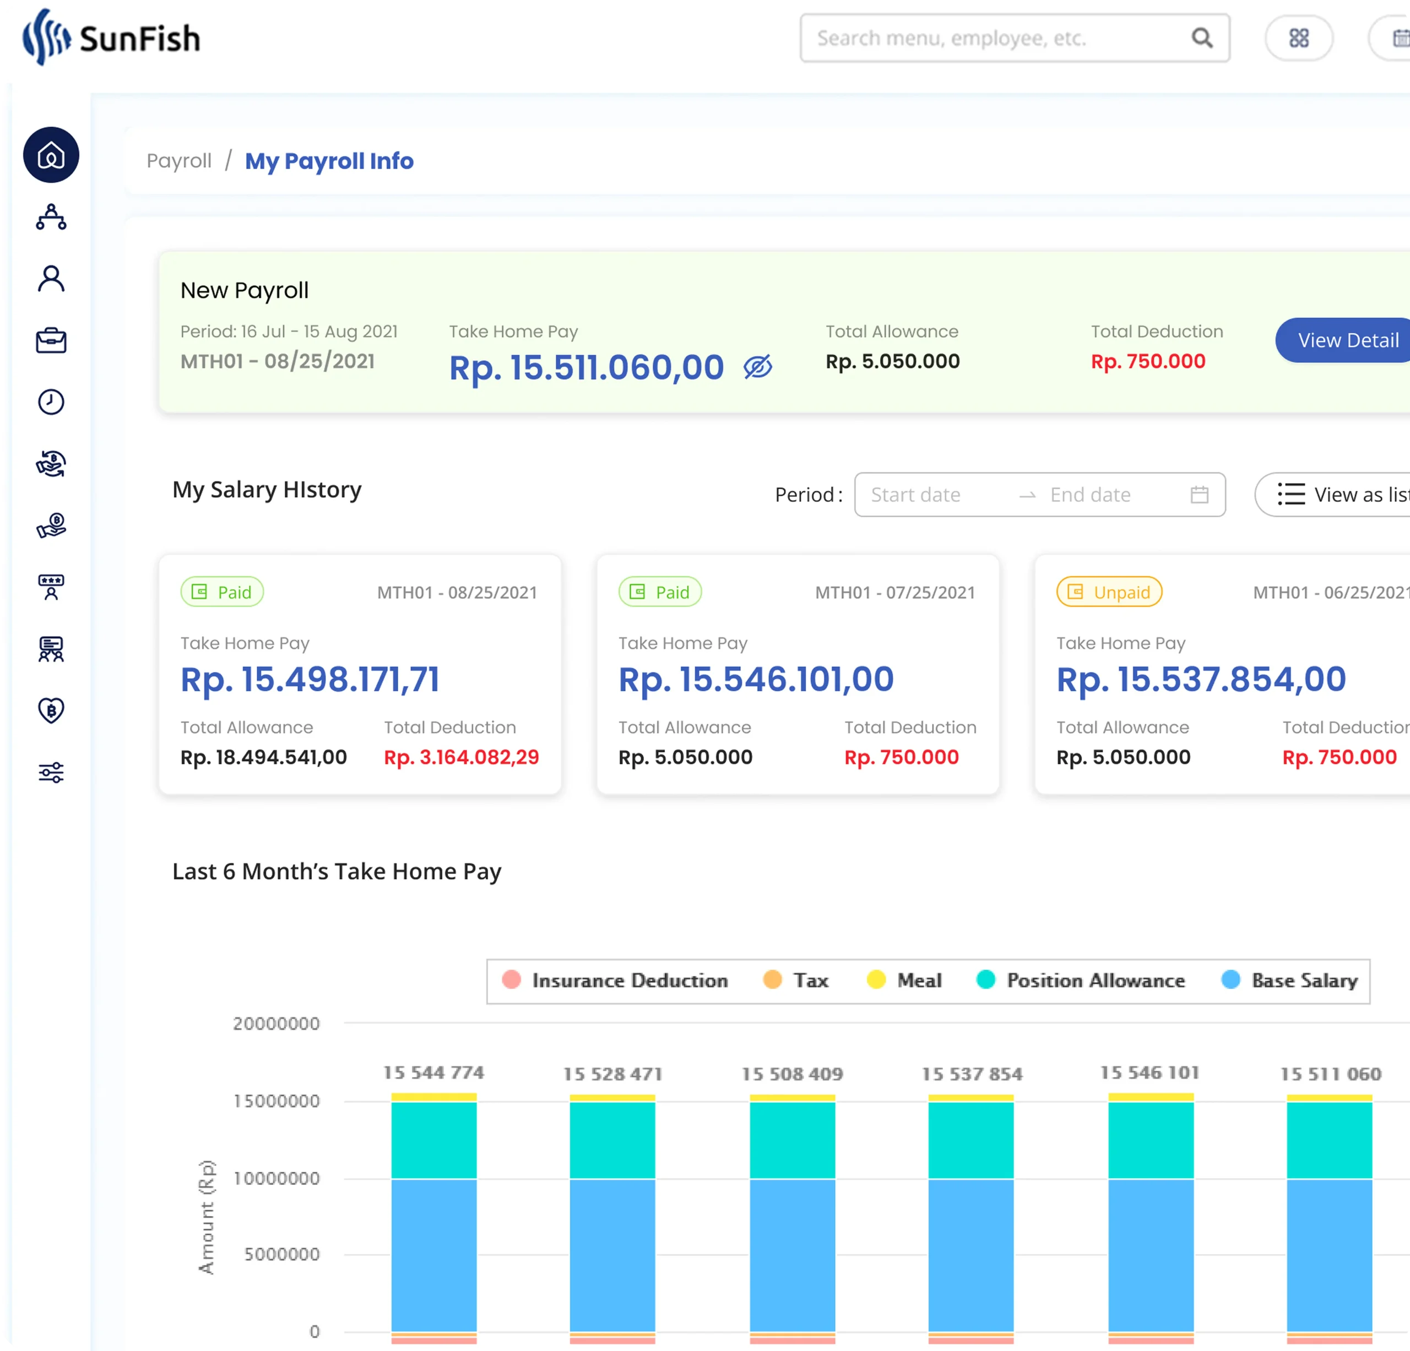Click the search magnifier icon
The width and height of the screenshot is (1410, 1351).
[x=1202, y=38]
